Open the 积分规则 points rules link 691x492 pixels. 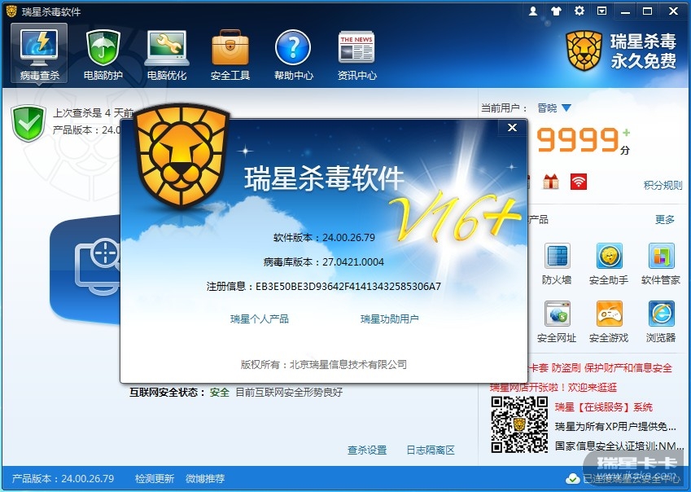tap(663, 185)
